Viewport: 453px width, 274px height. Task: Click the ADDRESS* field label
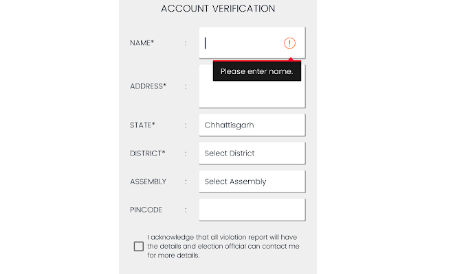click(x=148, y=86)
